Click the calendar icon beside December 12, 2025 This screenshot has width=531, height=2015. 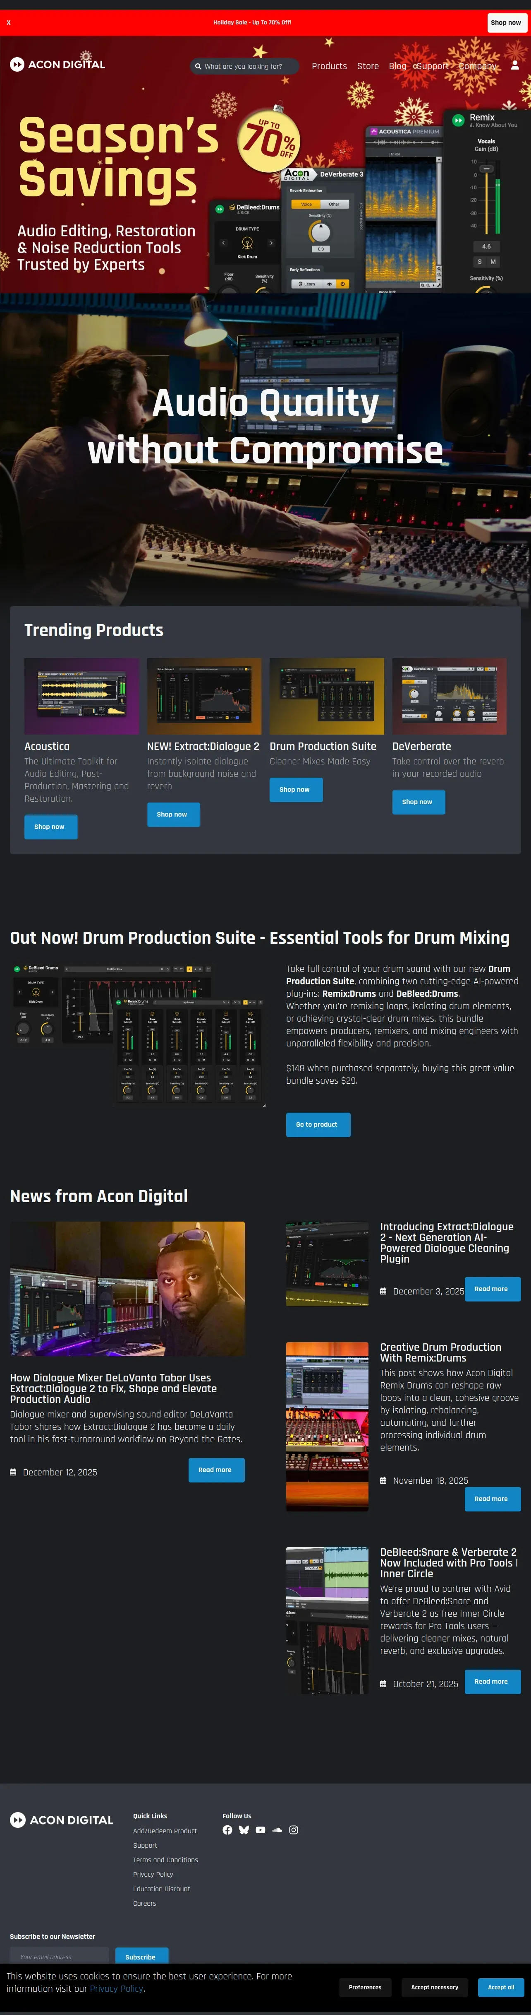[x=13, y=1472]
